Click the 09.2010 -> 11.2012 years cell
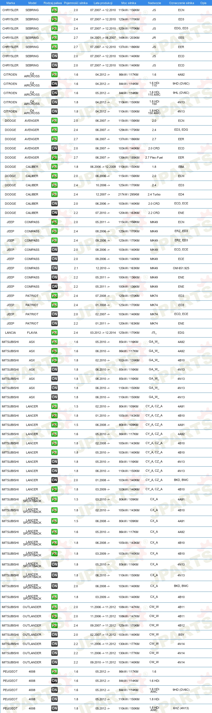Screen dimensions: 212x713 pos(103,662)
